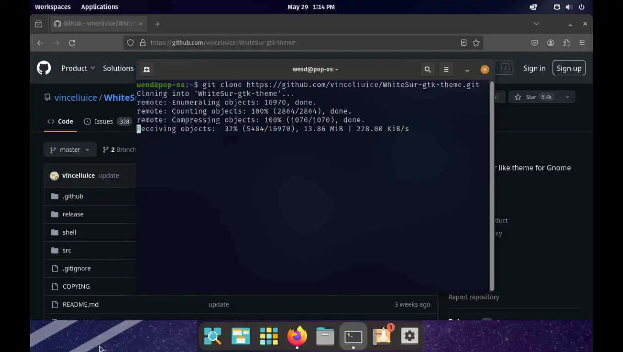Click terminal new tab icon
The width and height of the screenshot is (623, 352).
point(147,70)
